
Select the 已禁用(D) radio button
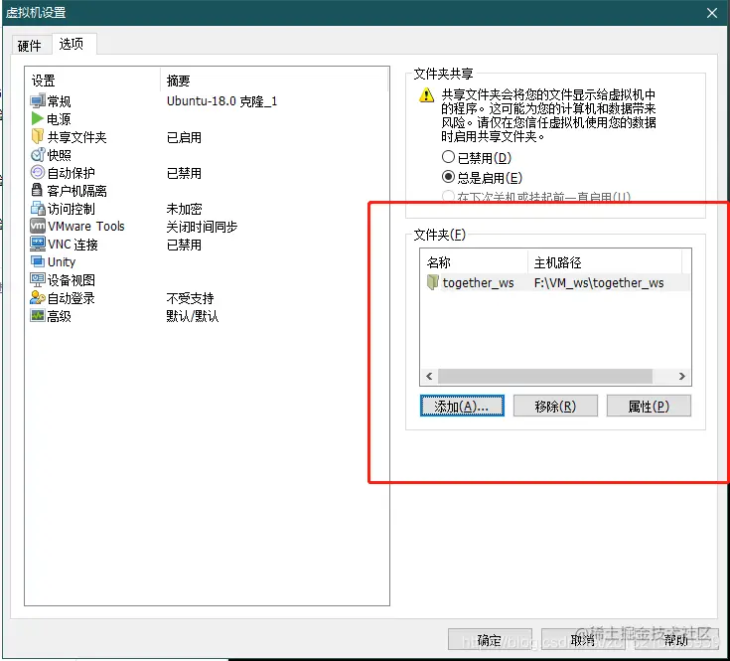click(448, 157)
